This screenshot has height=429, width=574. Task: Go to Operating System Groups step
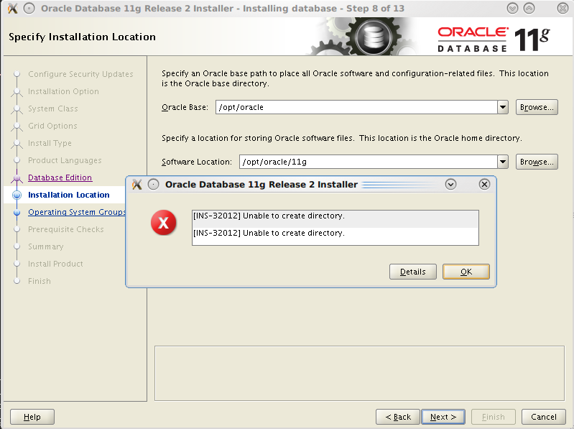(76, 212)
